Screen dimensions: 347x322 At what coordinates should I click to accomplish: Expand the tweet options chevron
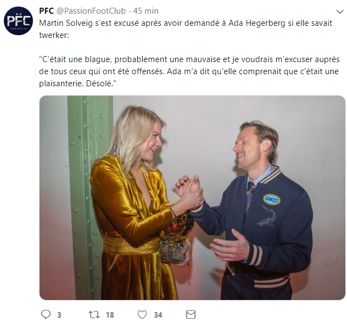click(340, 12)
